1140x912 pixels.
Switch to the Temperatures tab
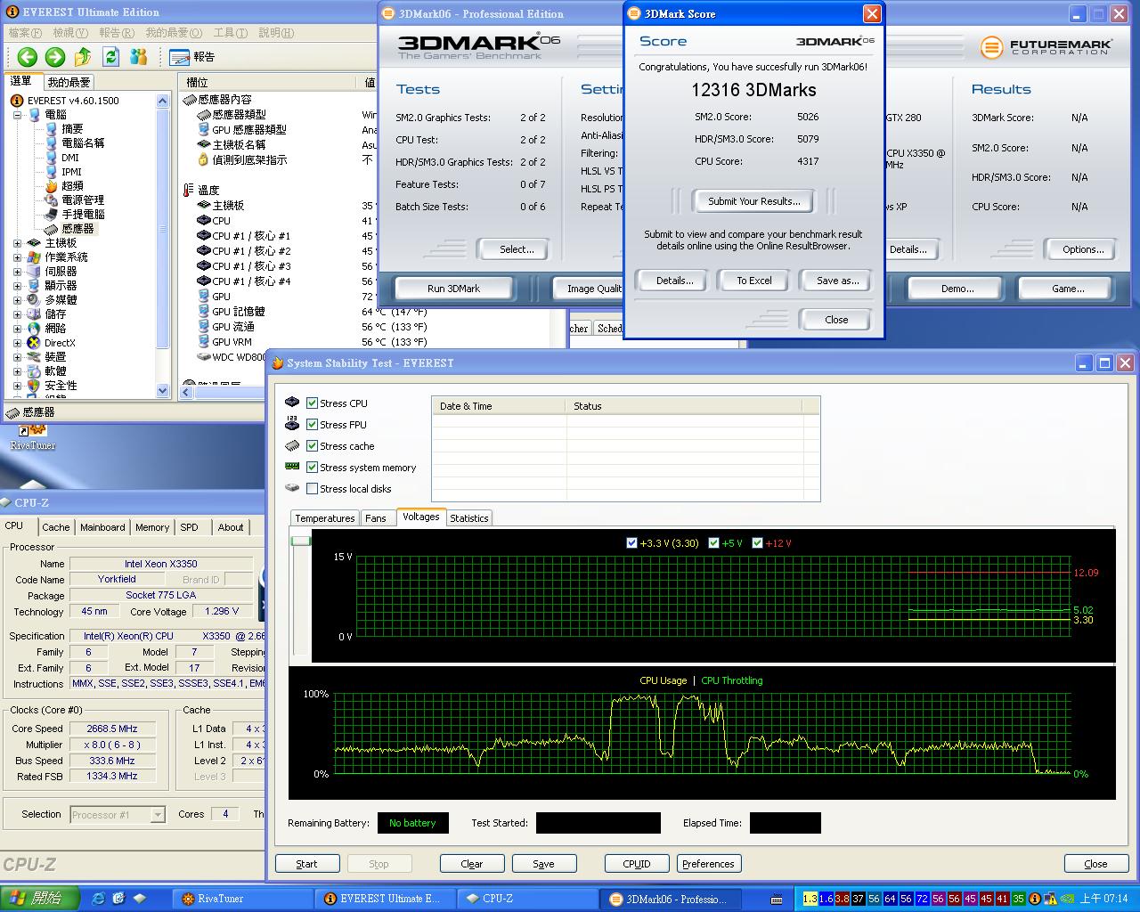(325, 518)
